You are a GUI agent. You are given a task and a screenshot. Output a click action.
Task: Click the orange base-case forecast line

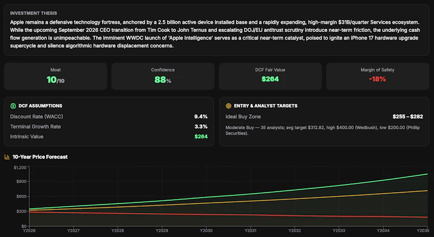click(251, 200)
